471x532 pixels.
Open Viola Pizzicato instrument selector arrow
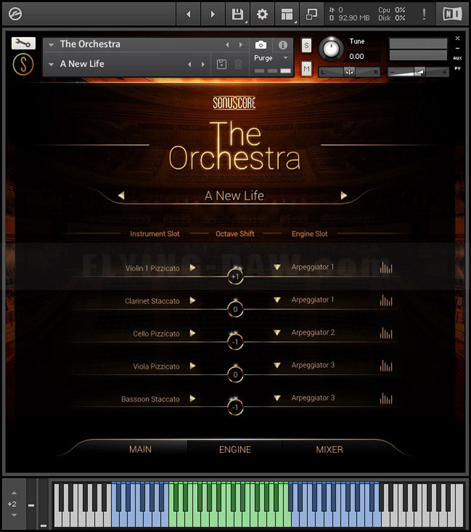(192, 365)
